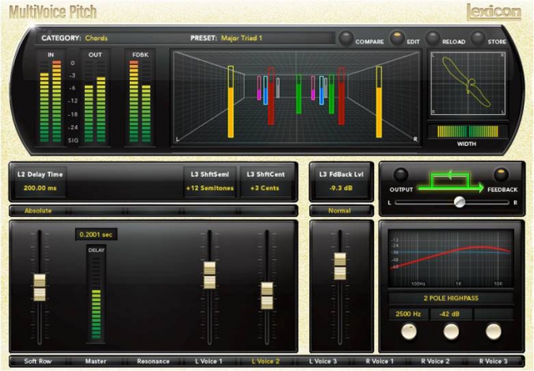Toggle the EDIT round button
Screen dimensions: 534x371
[397, 37]
